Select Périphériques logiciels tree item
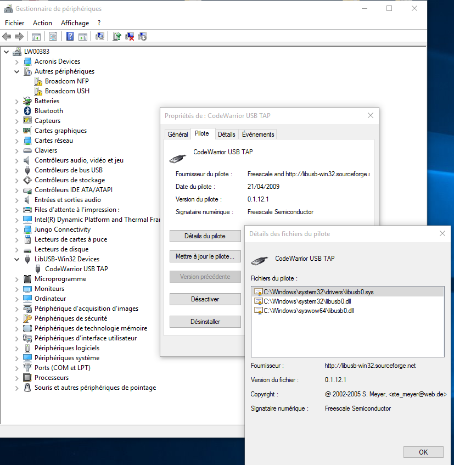 [x=67, y=348]
